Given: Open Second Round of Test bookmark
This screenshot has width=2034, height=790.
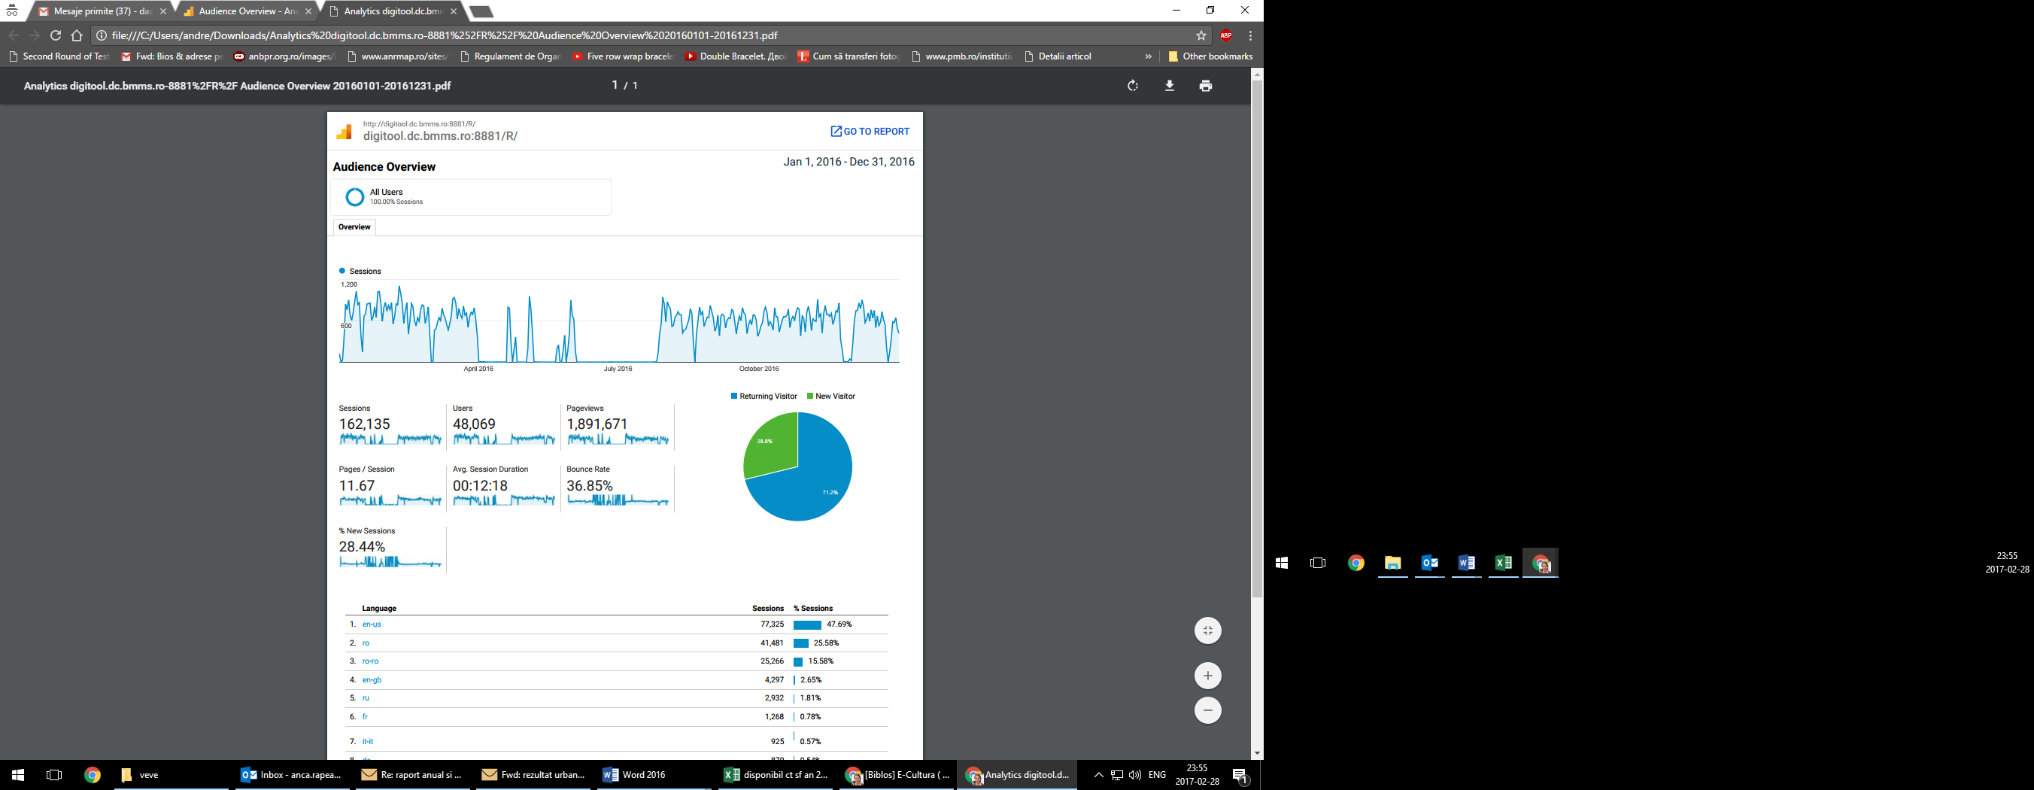Looking at the screenshot, I should pyautogui.click(x=59, y=56).
